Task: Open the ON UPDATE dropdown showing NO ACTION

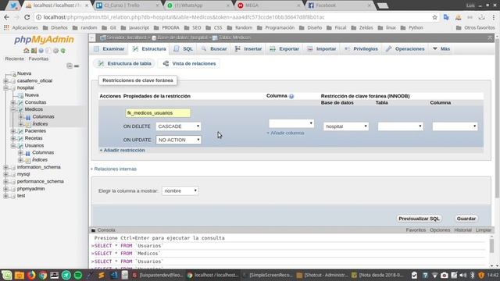Action: [x=179, y=140]
